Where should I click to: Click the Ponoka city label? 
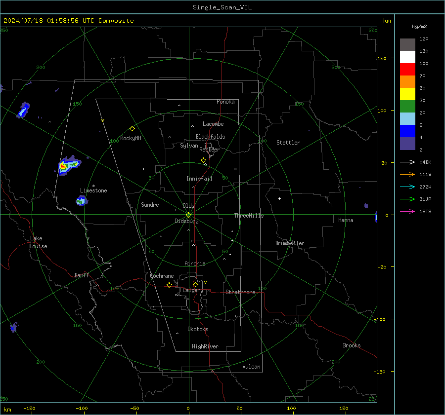[225, 102]
